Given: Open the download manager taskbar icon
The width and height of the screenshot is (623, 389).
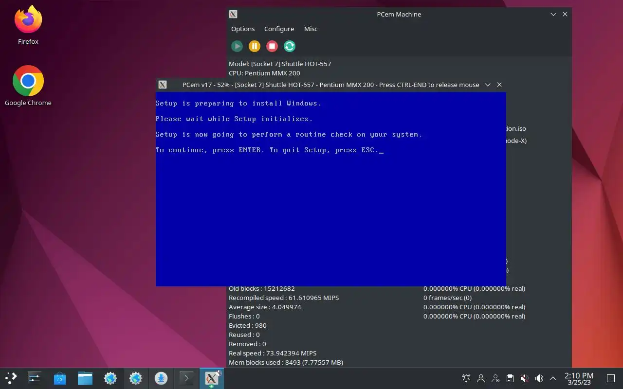Looking at the screenshot, I should 161,378.
